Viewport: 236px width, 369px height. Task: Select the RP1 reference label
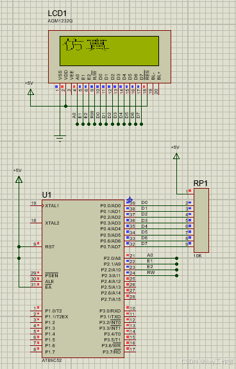[x=201, y=184]
